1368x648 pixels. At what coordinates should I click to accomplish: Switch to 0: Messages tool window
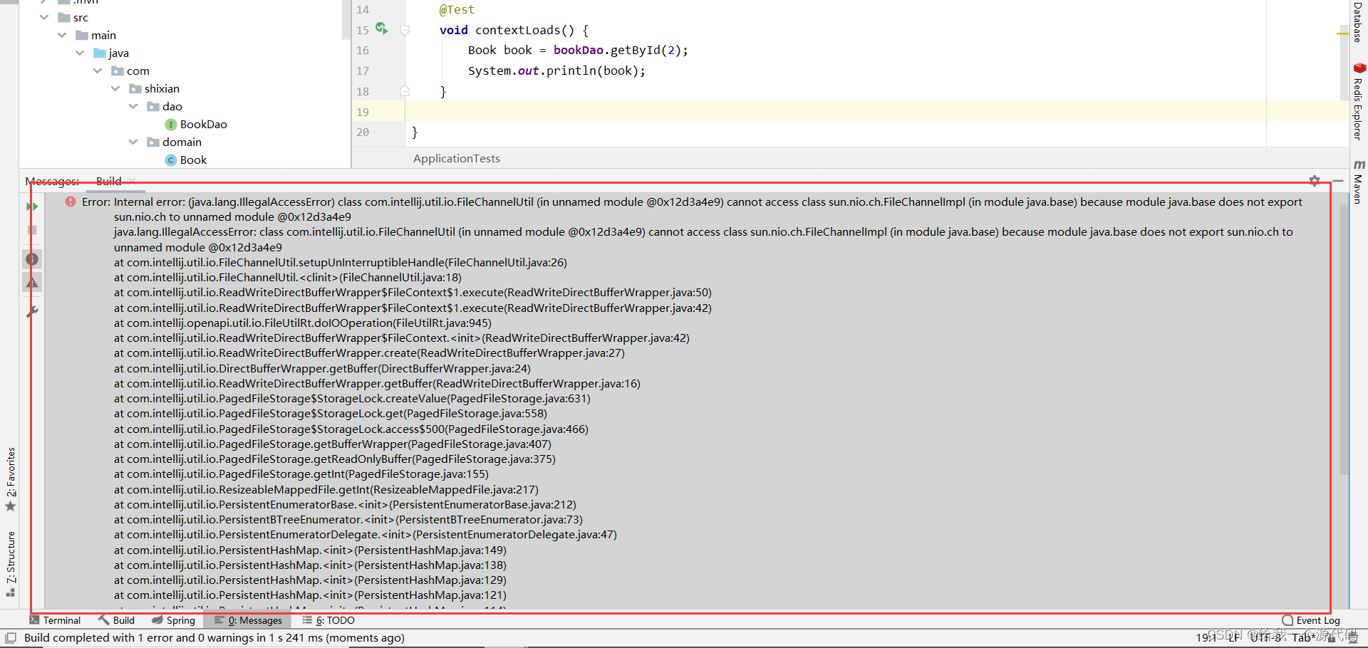248,620
